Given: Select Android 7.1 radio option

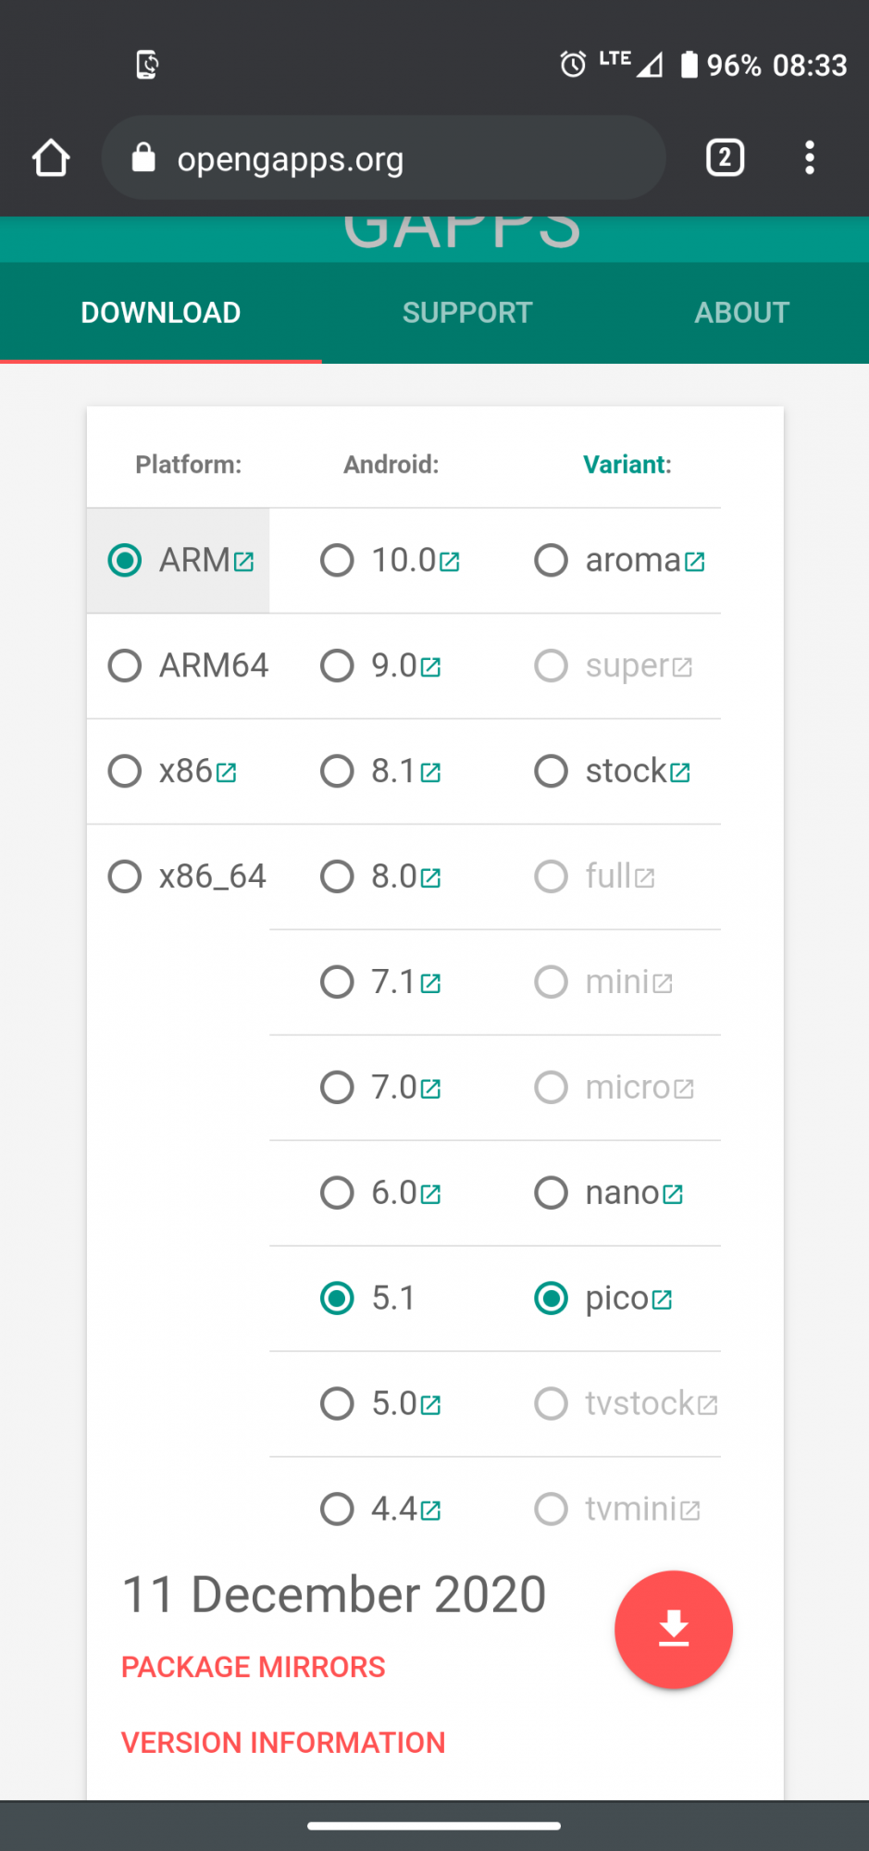Looking at the screenshot, I should tap(337, 982).
